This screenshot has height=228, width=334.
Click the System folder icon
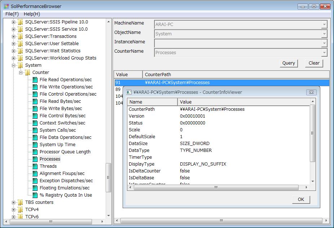click(x=21, y=65)
